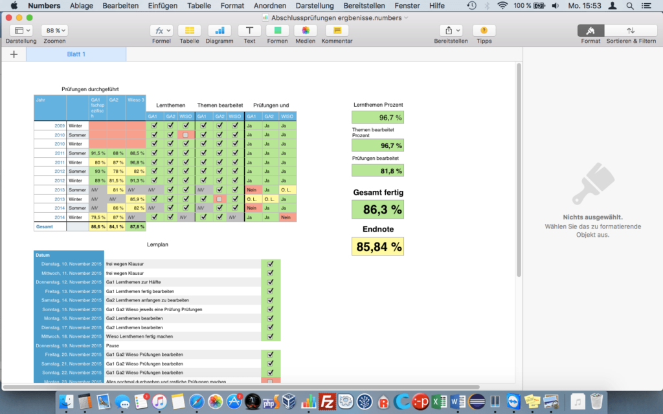Open FileZilla in the Dock
Screen dimensions: 663x414
[x=327, y=401]
